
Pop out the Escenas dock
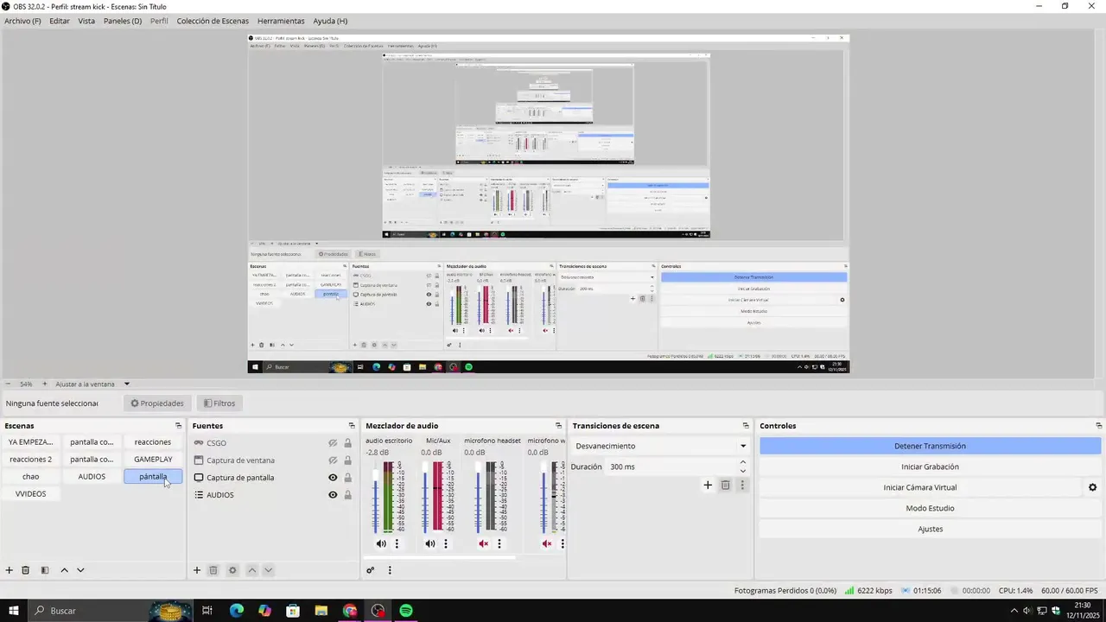point(178,426)
